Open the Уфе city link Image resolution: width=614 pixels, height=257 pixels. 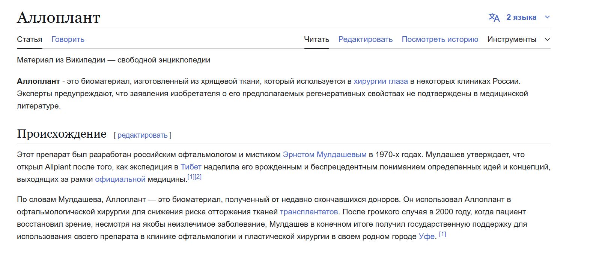coord(427,236)
